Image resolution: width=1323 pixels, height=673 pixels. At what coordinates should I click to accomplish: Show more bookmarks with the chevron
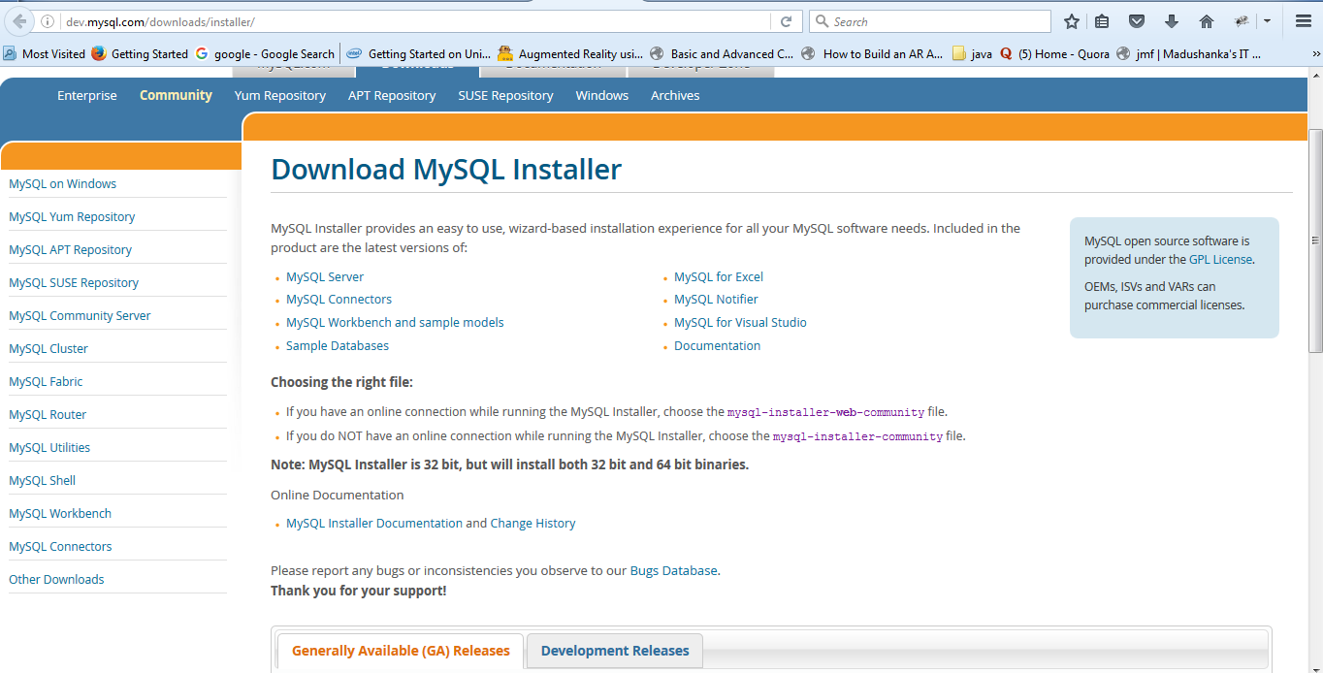[1315, 54]
